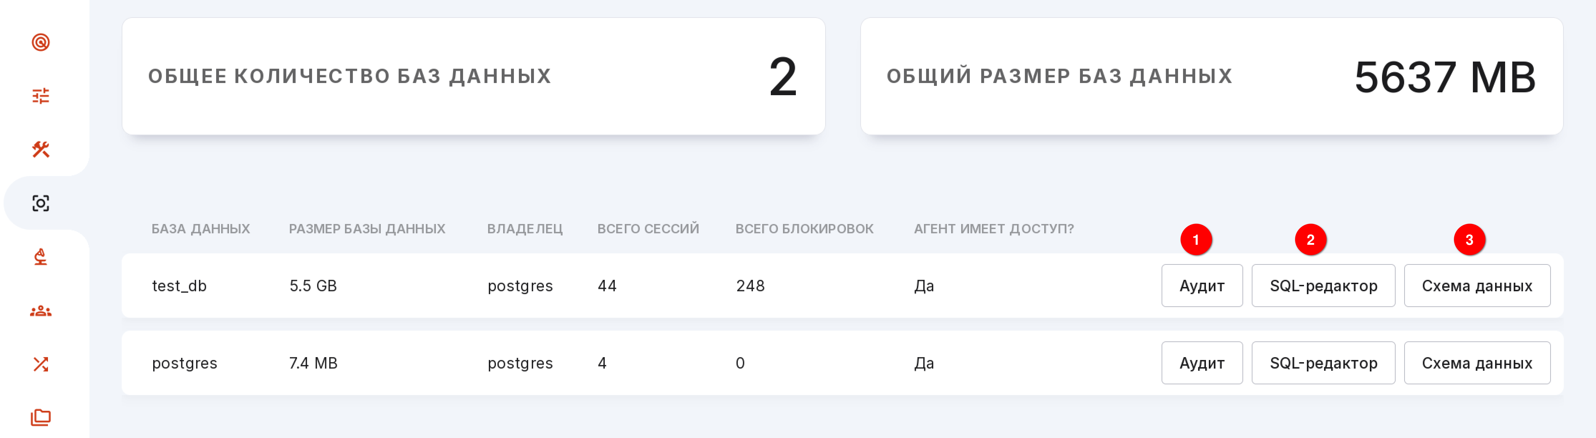Select the test_db database row name
Viewport: 1596px width, 438px height.
pos(179,286)
